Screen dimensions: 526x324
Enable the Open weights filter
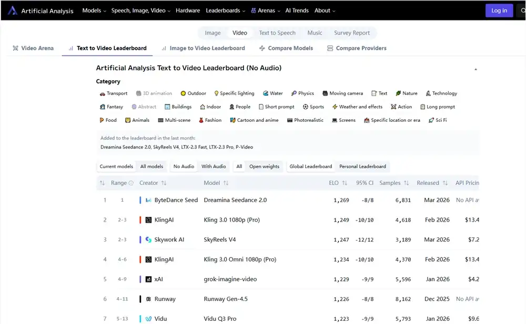coord(264,166)
